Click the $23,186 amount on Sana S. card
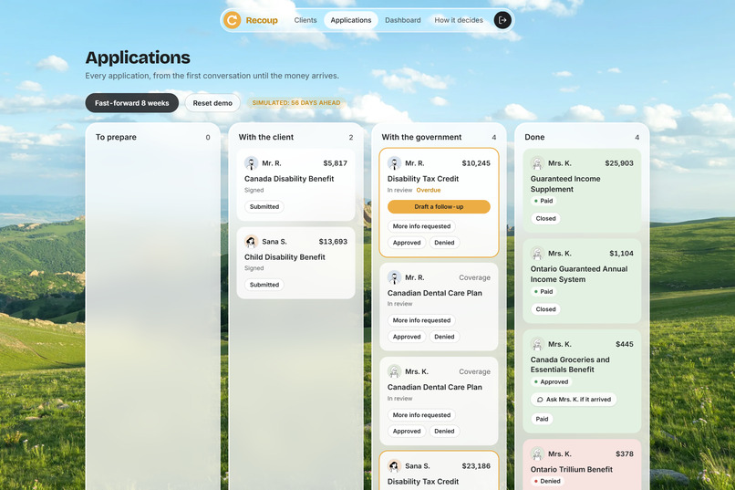Image resolution: width=735 pixels, height=490 pixels. tap(476, 465)
